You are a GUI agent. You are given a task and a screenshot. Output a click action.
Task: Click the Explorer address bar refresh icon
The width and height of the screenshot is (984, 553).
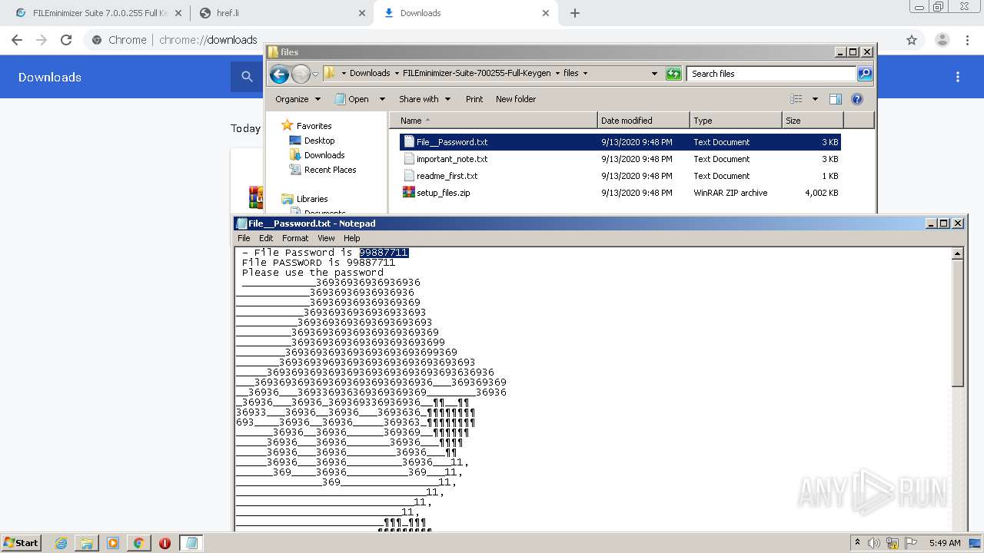click(673, 74)
